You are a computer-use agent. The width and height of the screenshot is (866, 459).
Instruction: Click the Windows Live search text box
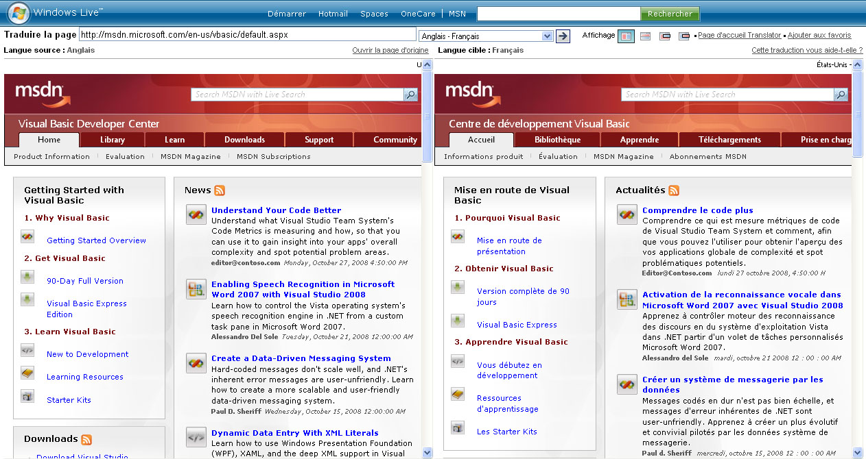coord(559,14)
